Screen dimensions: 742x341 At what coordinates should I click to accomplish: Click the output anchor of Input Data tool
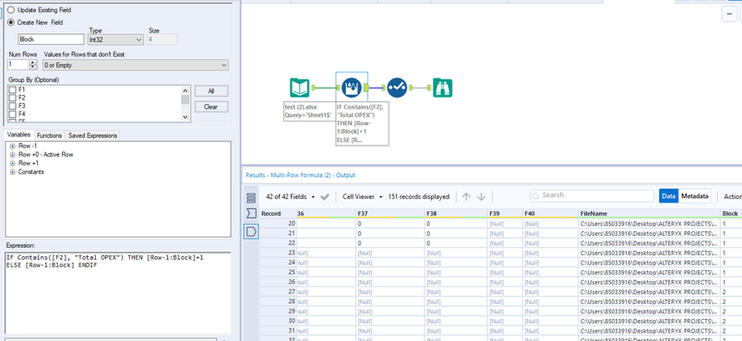pos(313,88)
